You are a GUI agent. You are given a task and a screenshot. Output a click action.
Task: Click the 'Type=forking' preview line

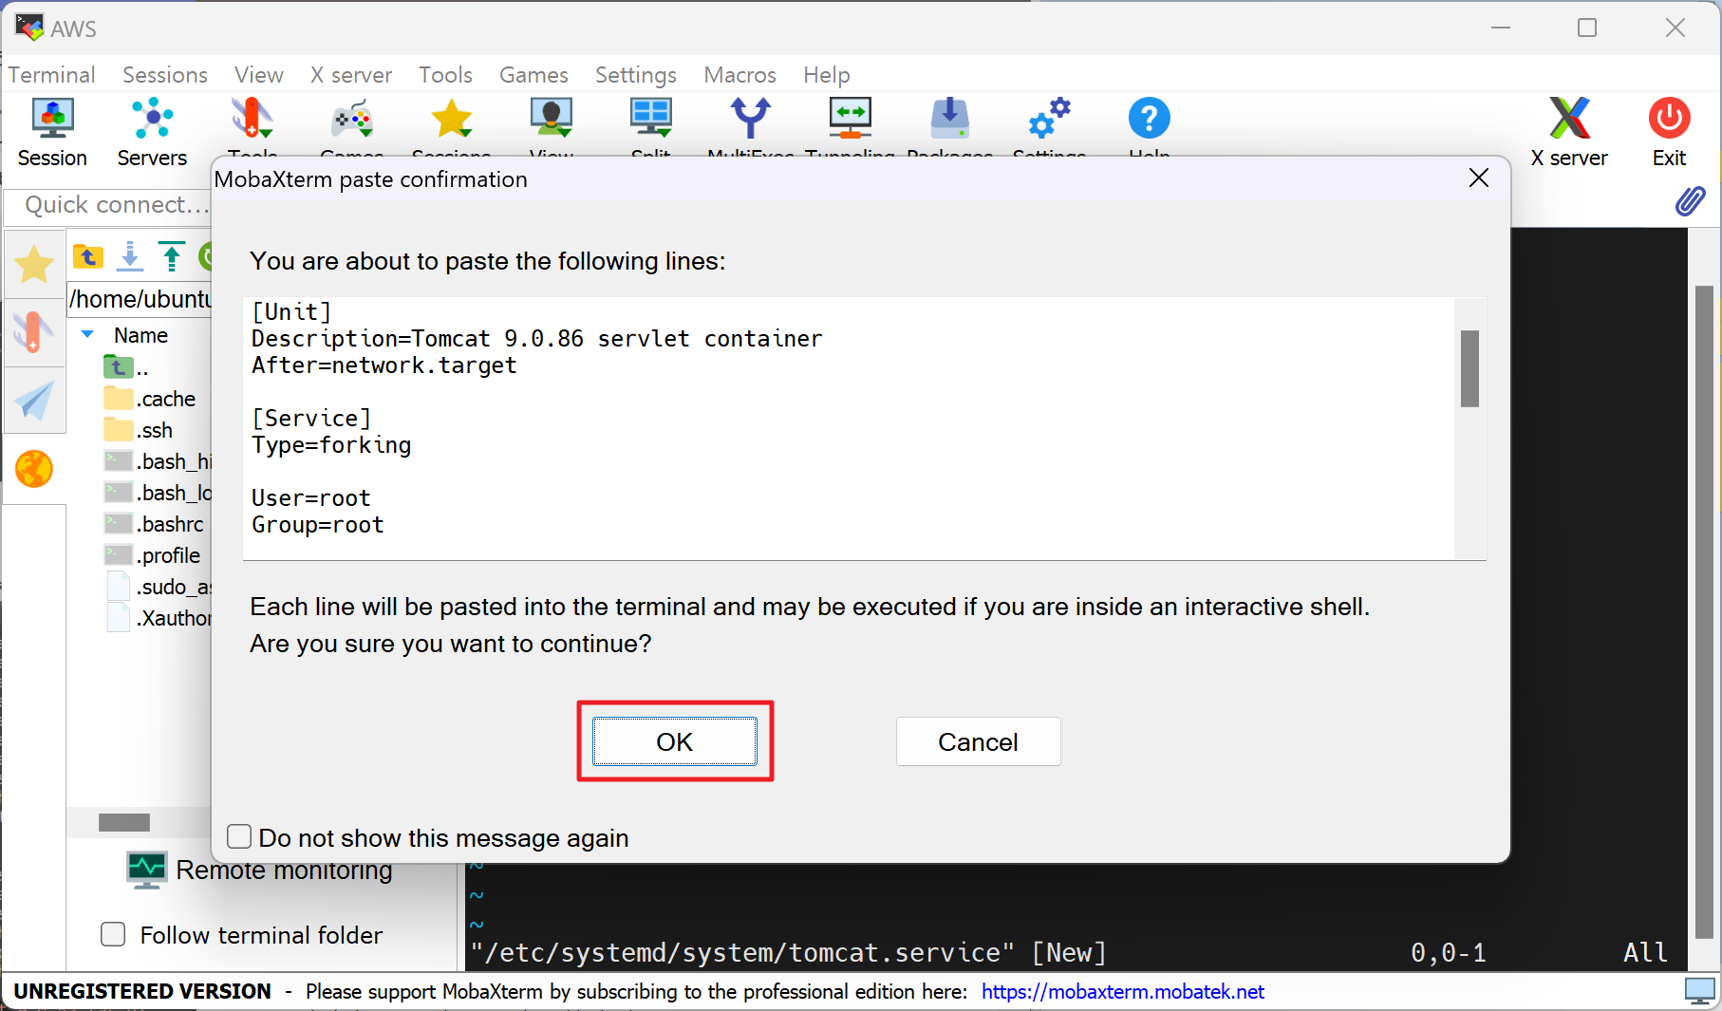click(331, 445)
